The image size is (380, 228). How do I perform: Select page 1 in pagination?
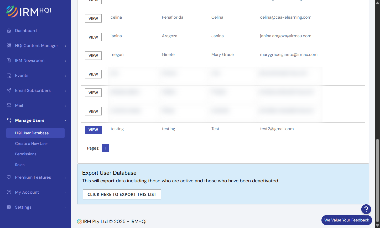pyautogui.click(x=106, y=148)
